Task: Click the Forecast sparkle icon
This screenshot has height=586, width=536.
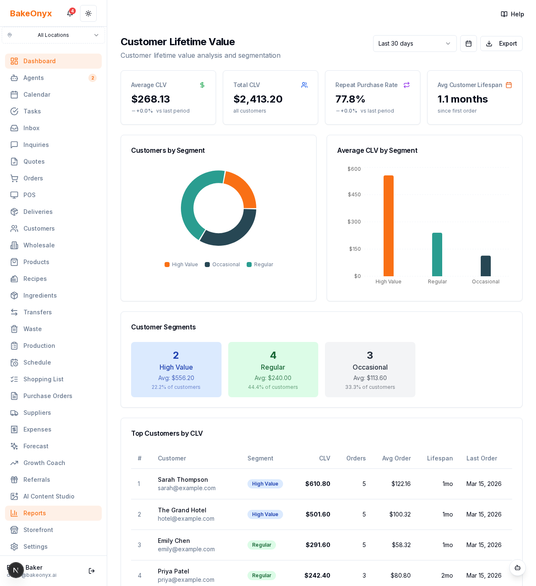Action: click(14, 446)
